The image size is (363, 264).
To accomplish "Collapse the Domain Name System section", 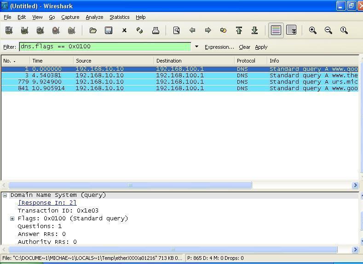I will [x=5, y=195].
